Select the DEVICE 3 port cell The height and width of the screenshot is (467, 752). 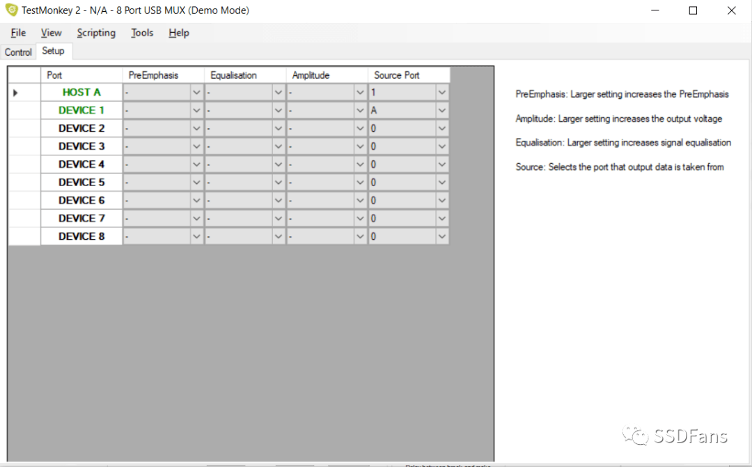coord(81,146)
